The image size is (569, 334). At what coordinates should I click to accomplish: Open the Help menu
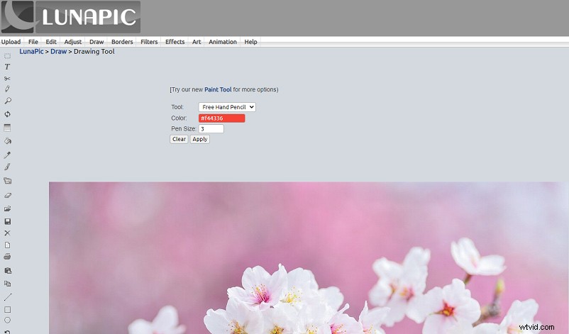(250, 42)
